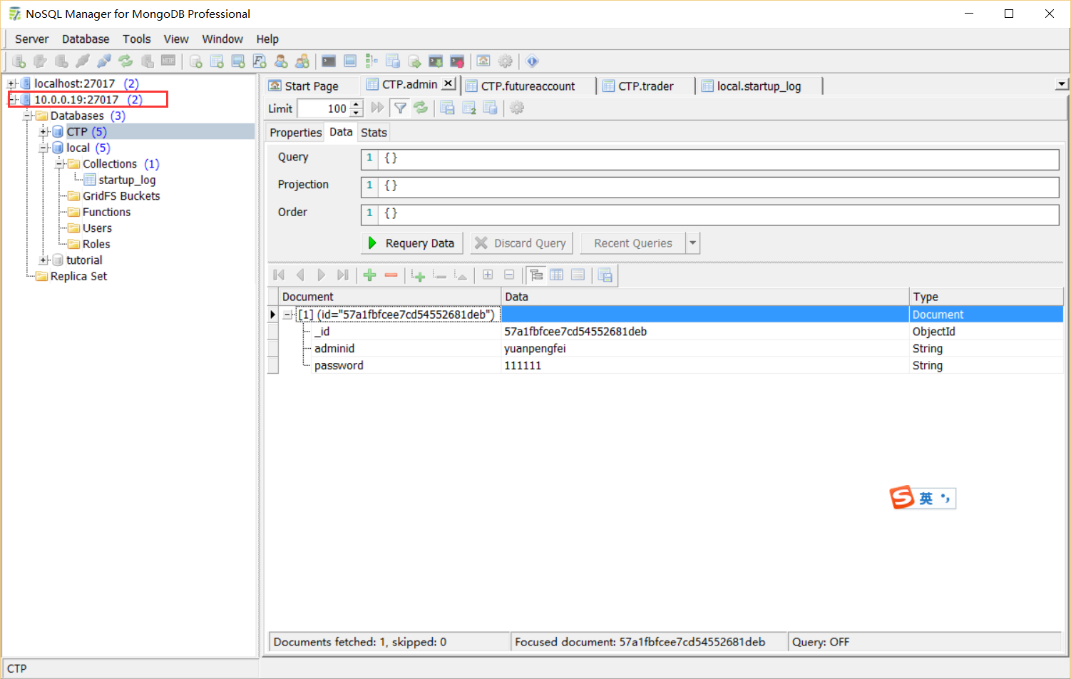
Task: Open the Recent Queries dropdown arrow
Action: 692,243
